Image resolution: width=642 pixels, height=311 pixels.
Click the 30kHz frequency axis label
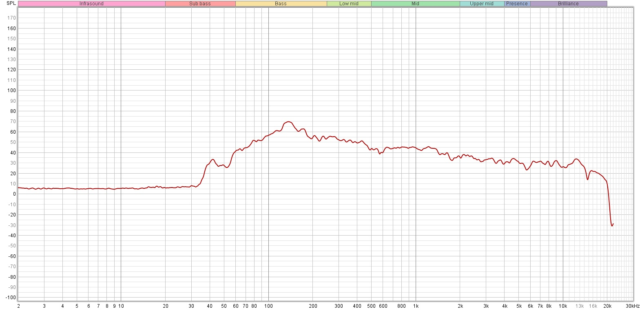pos(633,306)
